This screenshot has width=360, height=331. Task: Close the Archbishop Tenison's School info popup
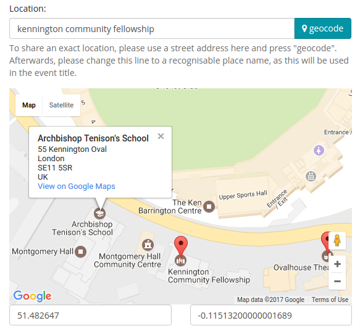click(161, 136)
